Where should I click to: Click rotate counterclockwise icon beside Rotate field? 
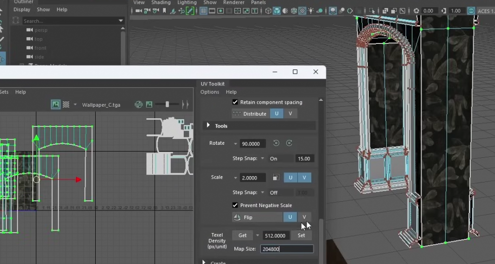[x=277, y=143]
